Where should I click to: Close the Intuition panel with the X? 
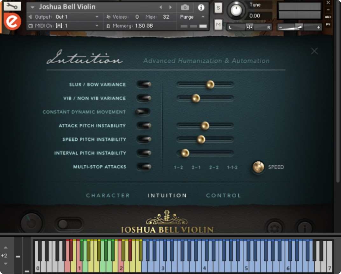point(314,51)
